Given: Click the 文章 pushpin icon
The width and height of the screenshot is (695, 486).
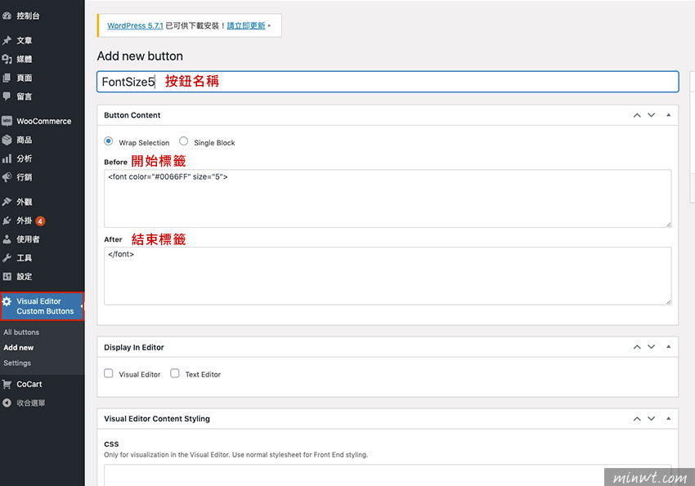Looking at the screenshot, I should click(x=7, y=41).
